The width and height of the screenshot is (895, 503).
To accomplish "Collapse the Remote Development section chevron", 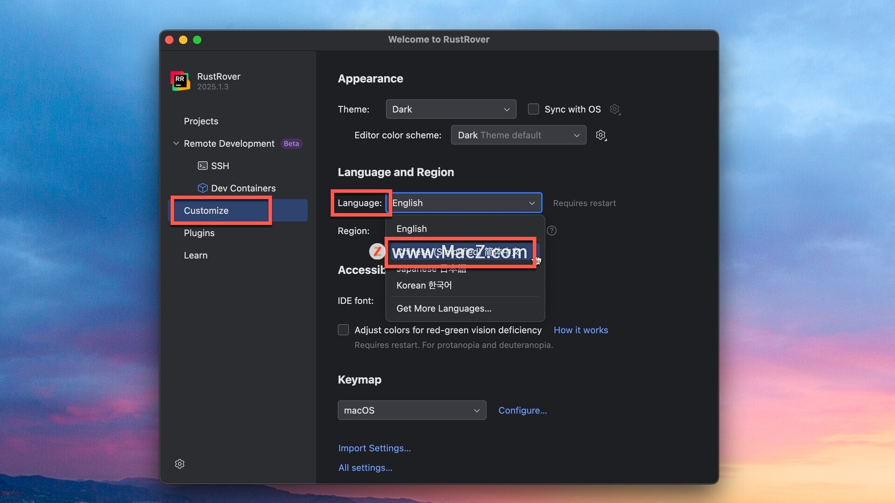I will 176,143.
